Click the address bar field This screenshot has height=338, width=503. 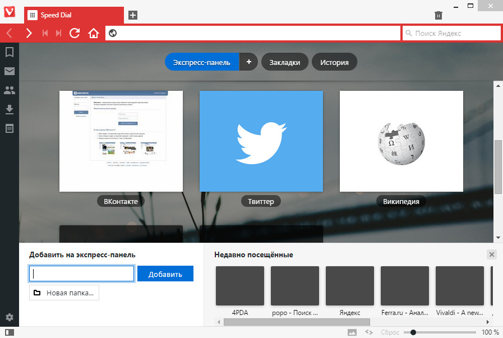[253, 33]
